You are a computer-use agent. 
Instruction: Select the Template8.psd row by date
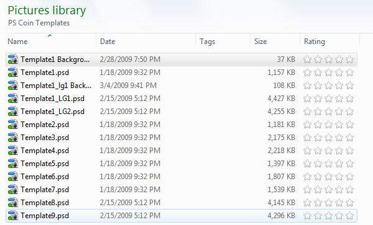point(130,203)
